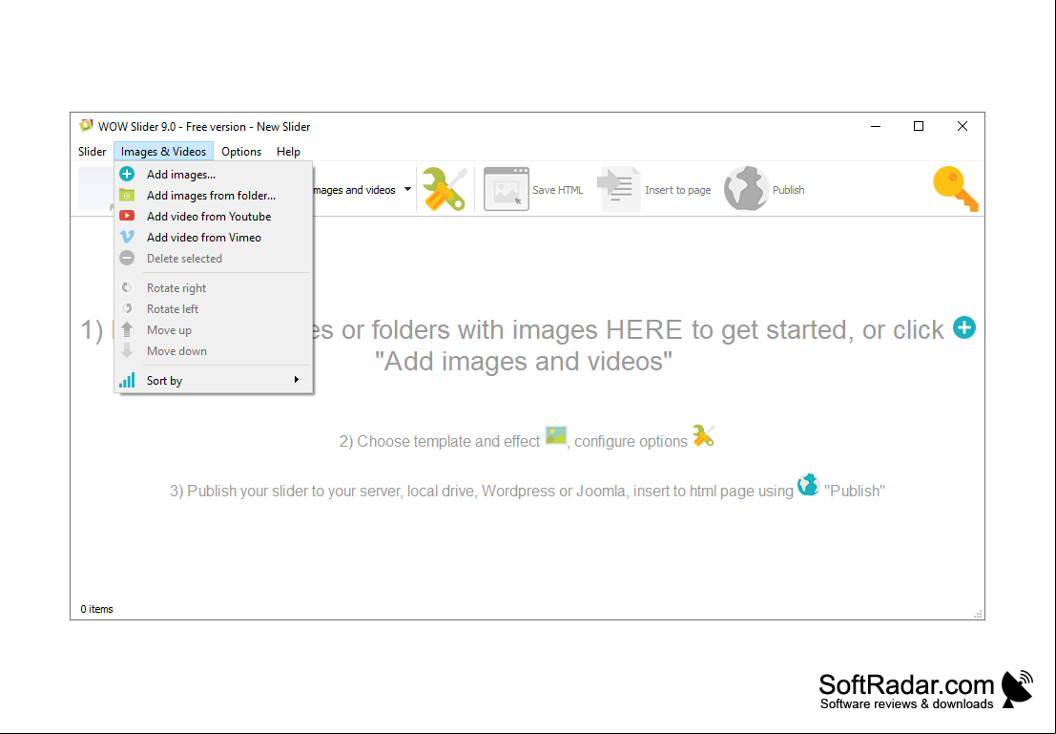Click the green folder icon in menu
This screenshot has width=1056, height=734.
127,195
